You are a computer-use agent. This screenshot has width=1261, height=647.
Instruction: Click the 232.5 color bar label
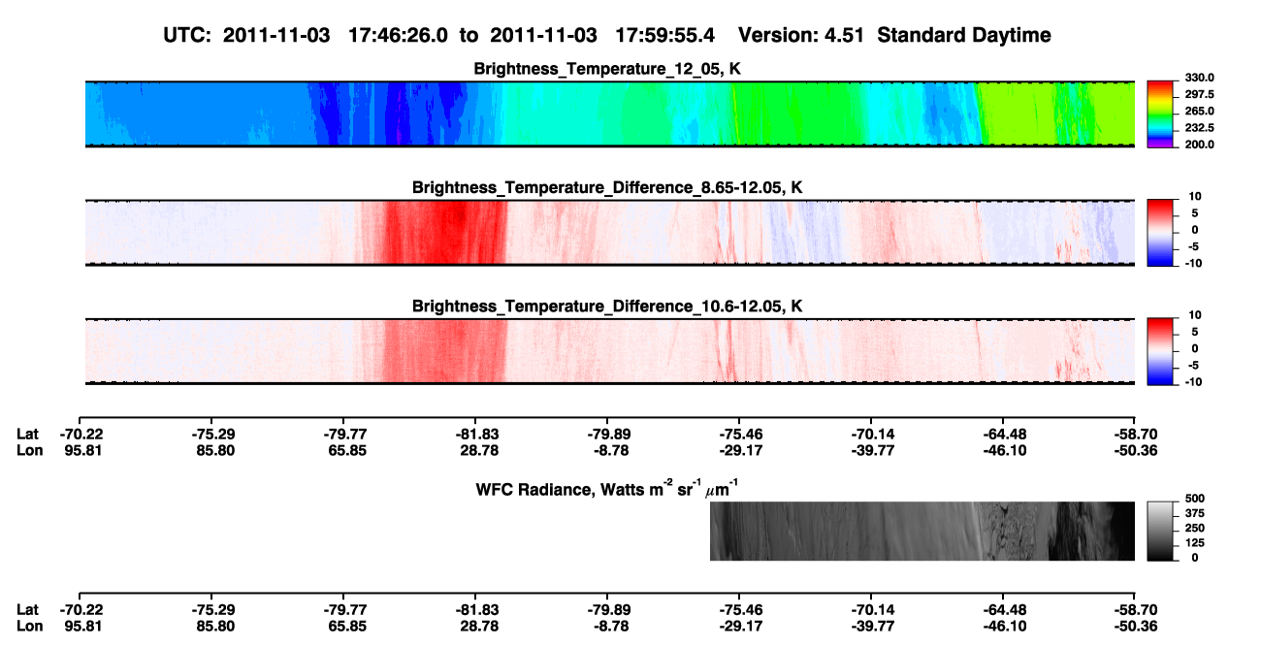1200,128
